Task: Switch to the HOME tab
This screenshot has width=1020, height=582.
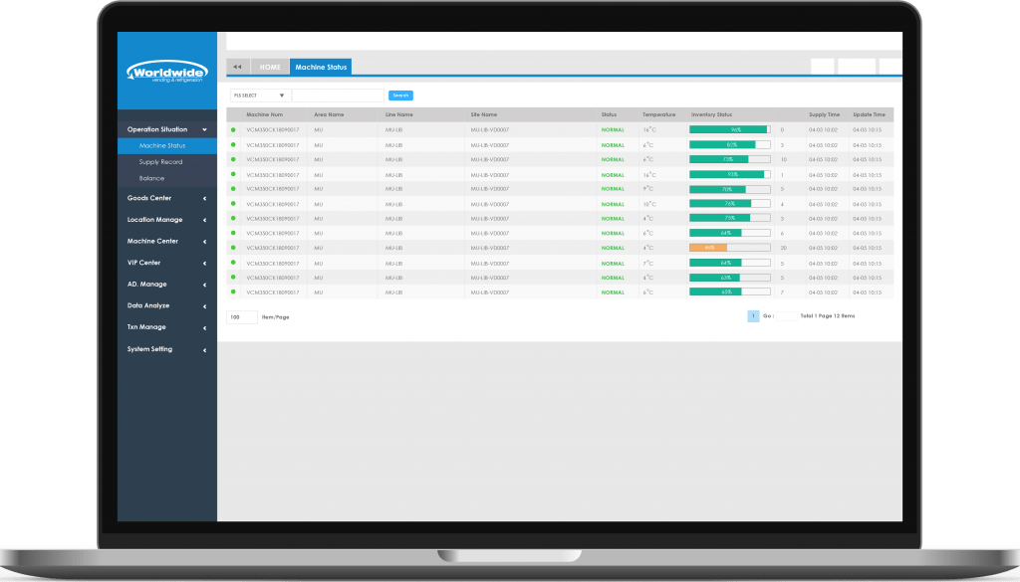Action: click(x=270, y=67)
